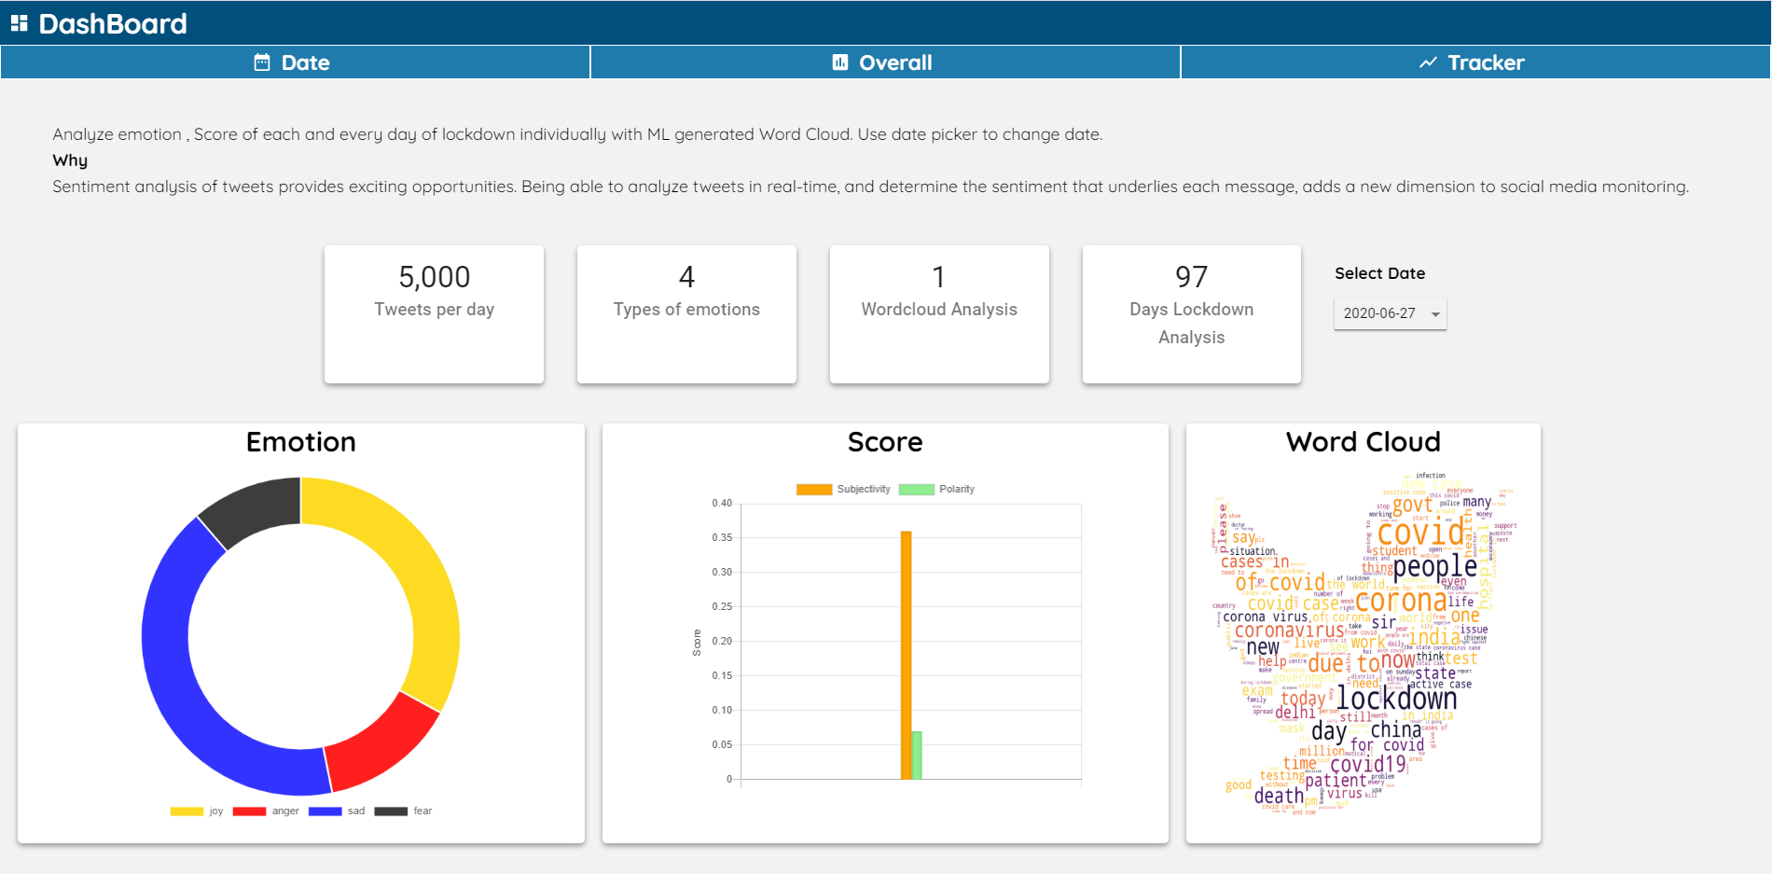Toggle the anger legend swatch
The height and width of the screenshot is (874, 1772).
coord(249,812)
